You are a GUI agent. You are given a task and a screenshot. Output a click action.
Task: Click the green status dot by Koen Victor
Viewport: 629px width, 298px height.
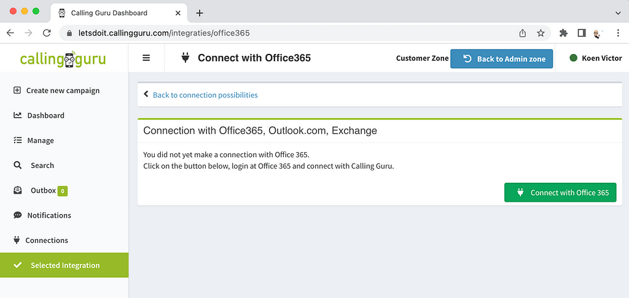(x=573, y=58)
